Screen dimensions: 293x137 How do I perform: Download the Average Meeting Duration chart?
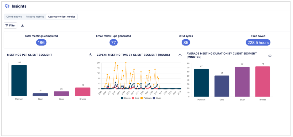point(270,55)
